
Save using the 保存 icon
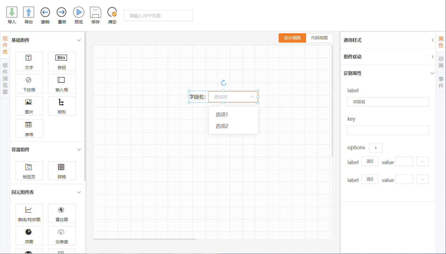(x=96, y=12)
